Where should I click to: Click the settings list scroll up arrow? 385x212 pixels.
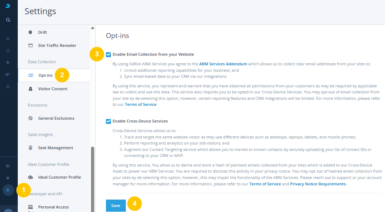93,28
